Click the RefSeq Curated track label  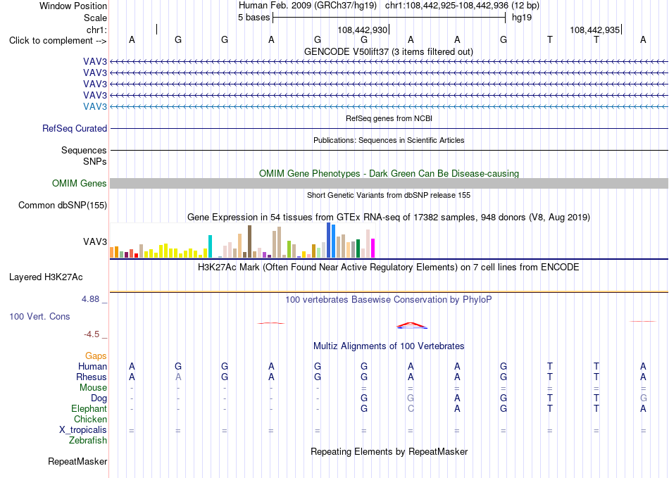click(75, 128)
